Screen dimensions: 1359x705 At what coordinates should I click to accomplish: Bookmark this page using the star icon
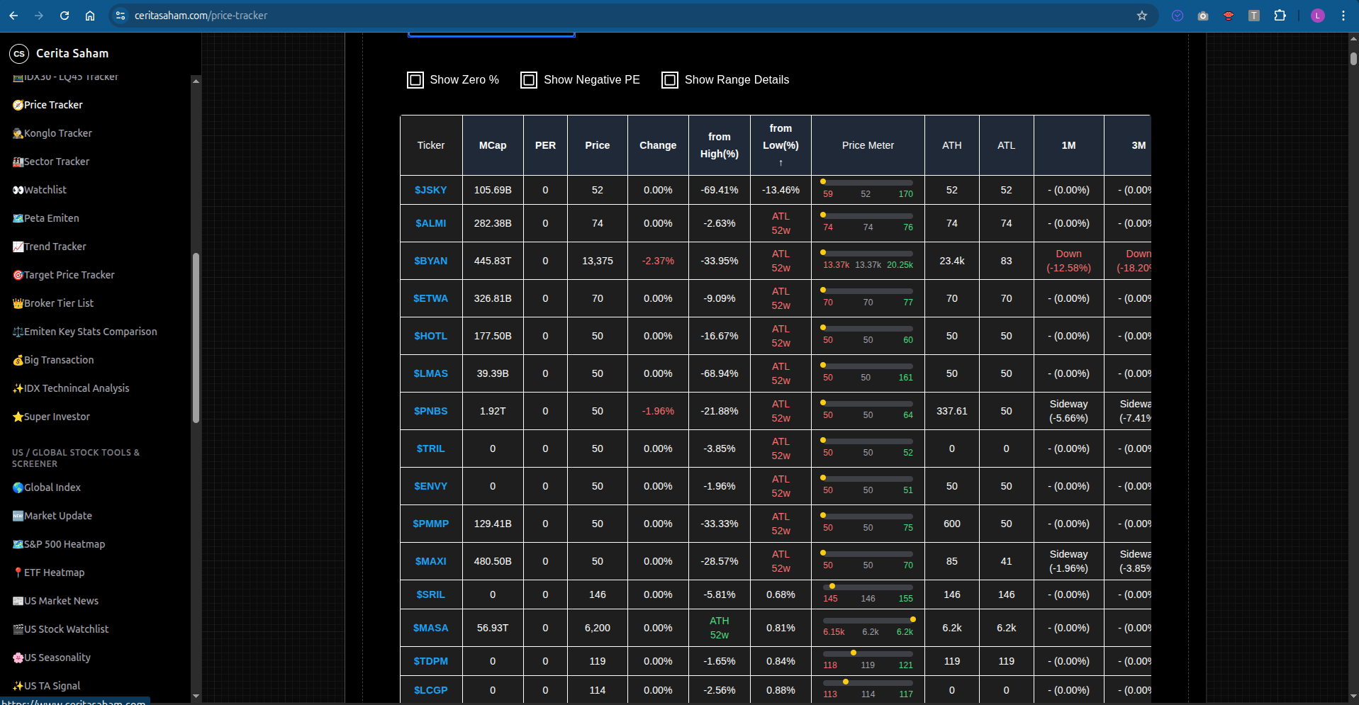click(1141, 16)
